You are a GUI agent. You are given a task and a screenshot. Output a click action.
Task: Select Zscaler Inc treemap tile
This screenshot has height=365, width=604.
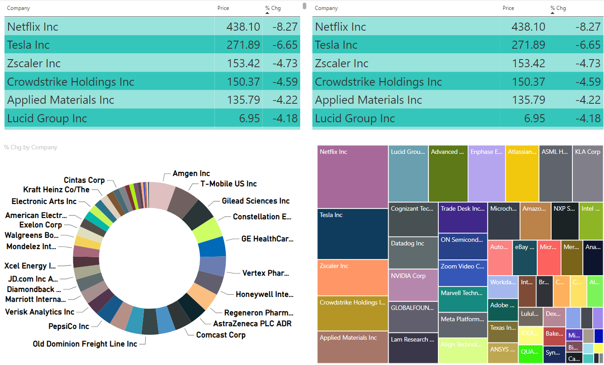[353, 277]
